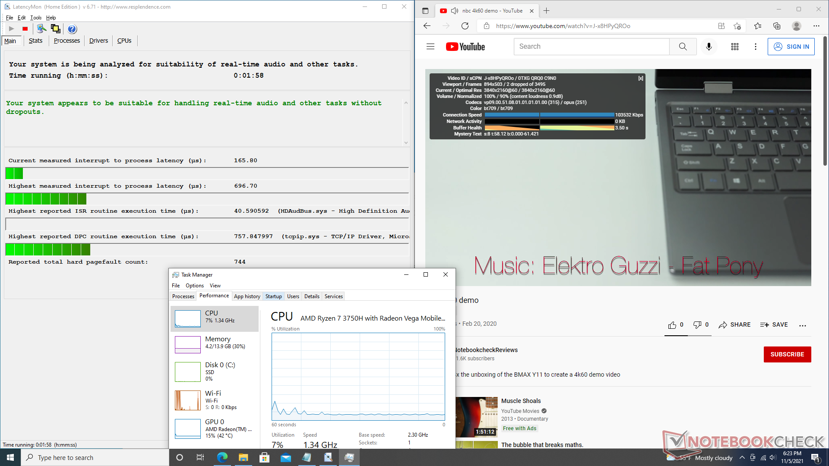829x466 pixels.
Task: Stop monitoring with the red stop icon
Action: tap(25, 29)
